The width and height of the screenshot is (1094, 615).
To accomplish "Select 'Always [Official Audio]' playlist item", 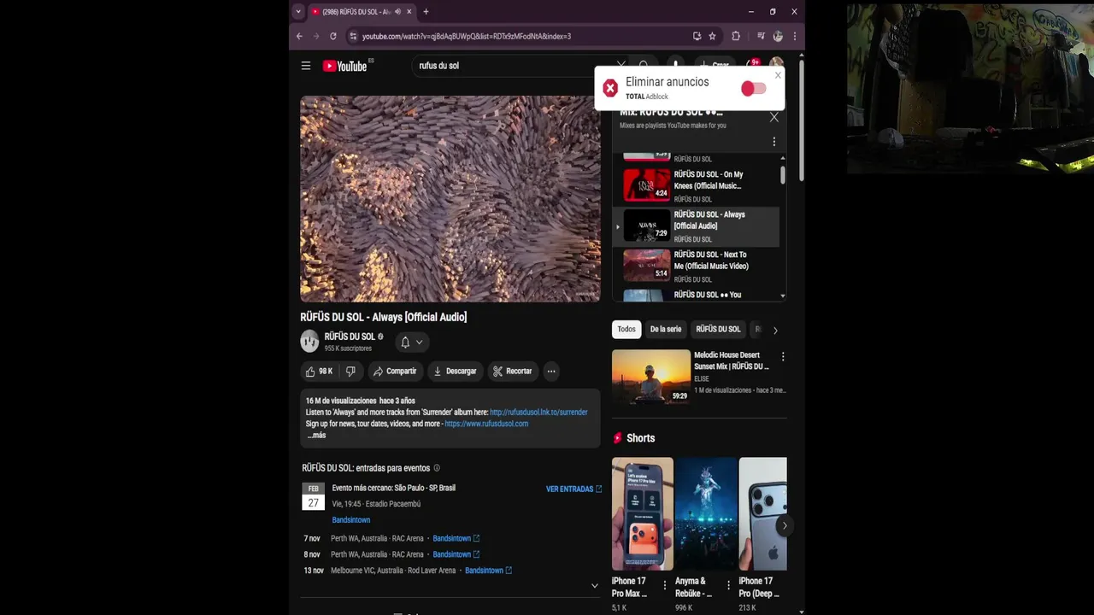I will [x=696, y=226].
